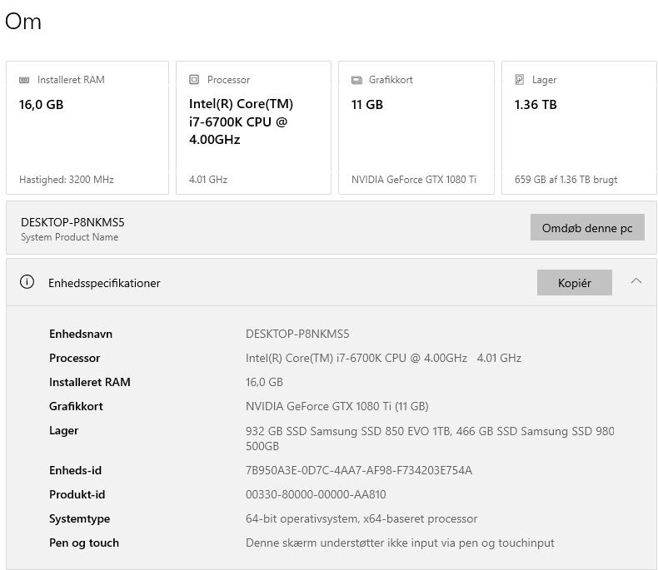
Task: Click the Processor label in specifications list
Action: (75, 358)
